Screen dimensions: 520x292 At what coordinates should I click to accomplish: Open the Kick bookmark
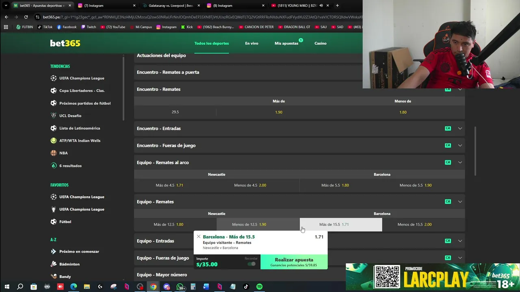tap(187, 27)
